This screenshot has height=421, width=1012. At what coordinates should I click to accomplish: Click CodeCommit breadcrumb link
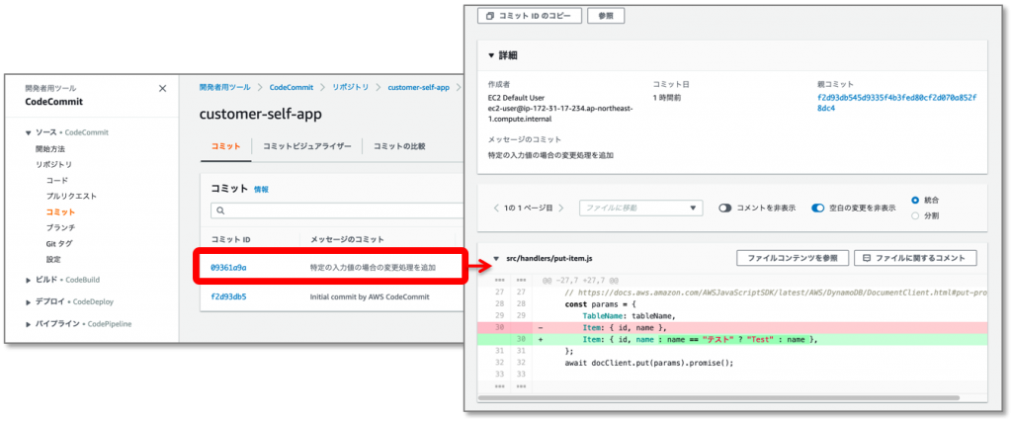292,87
